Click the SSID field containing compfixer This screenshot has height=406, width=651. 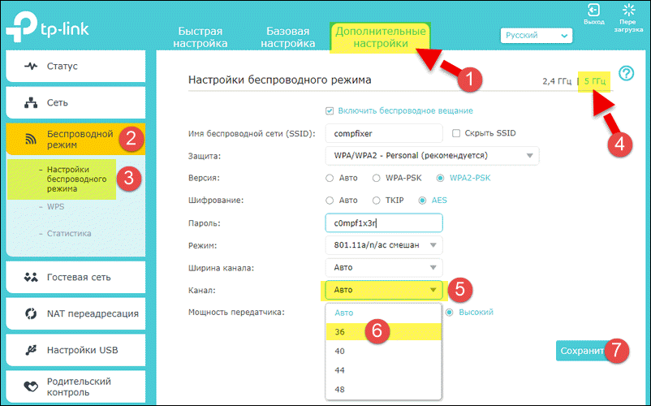[x=384, y=133]
